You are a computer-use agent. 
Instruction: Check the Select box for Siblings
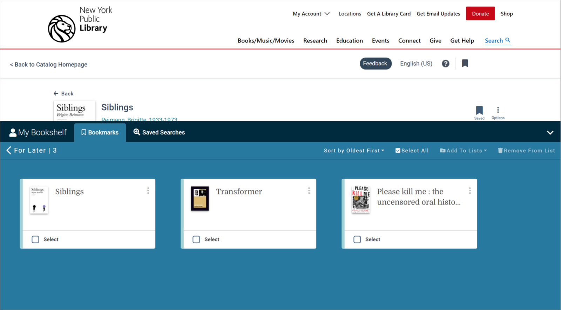[35, 239]
